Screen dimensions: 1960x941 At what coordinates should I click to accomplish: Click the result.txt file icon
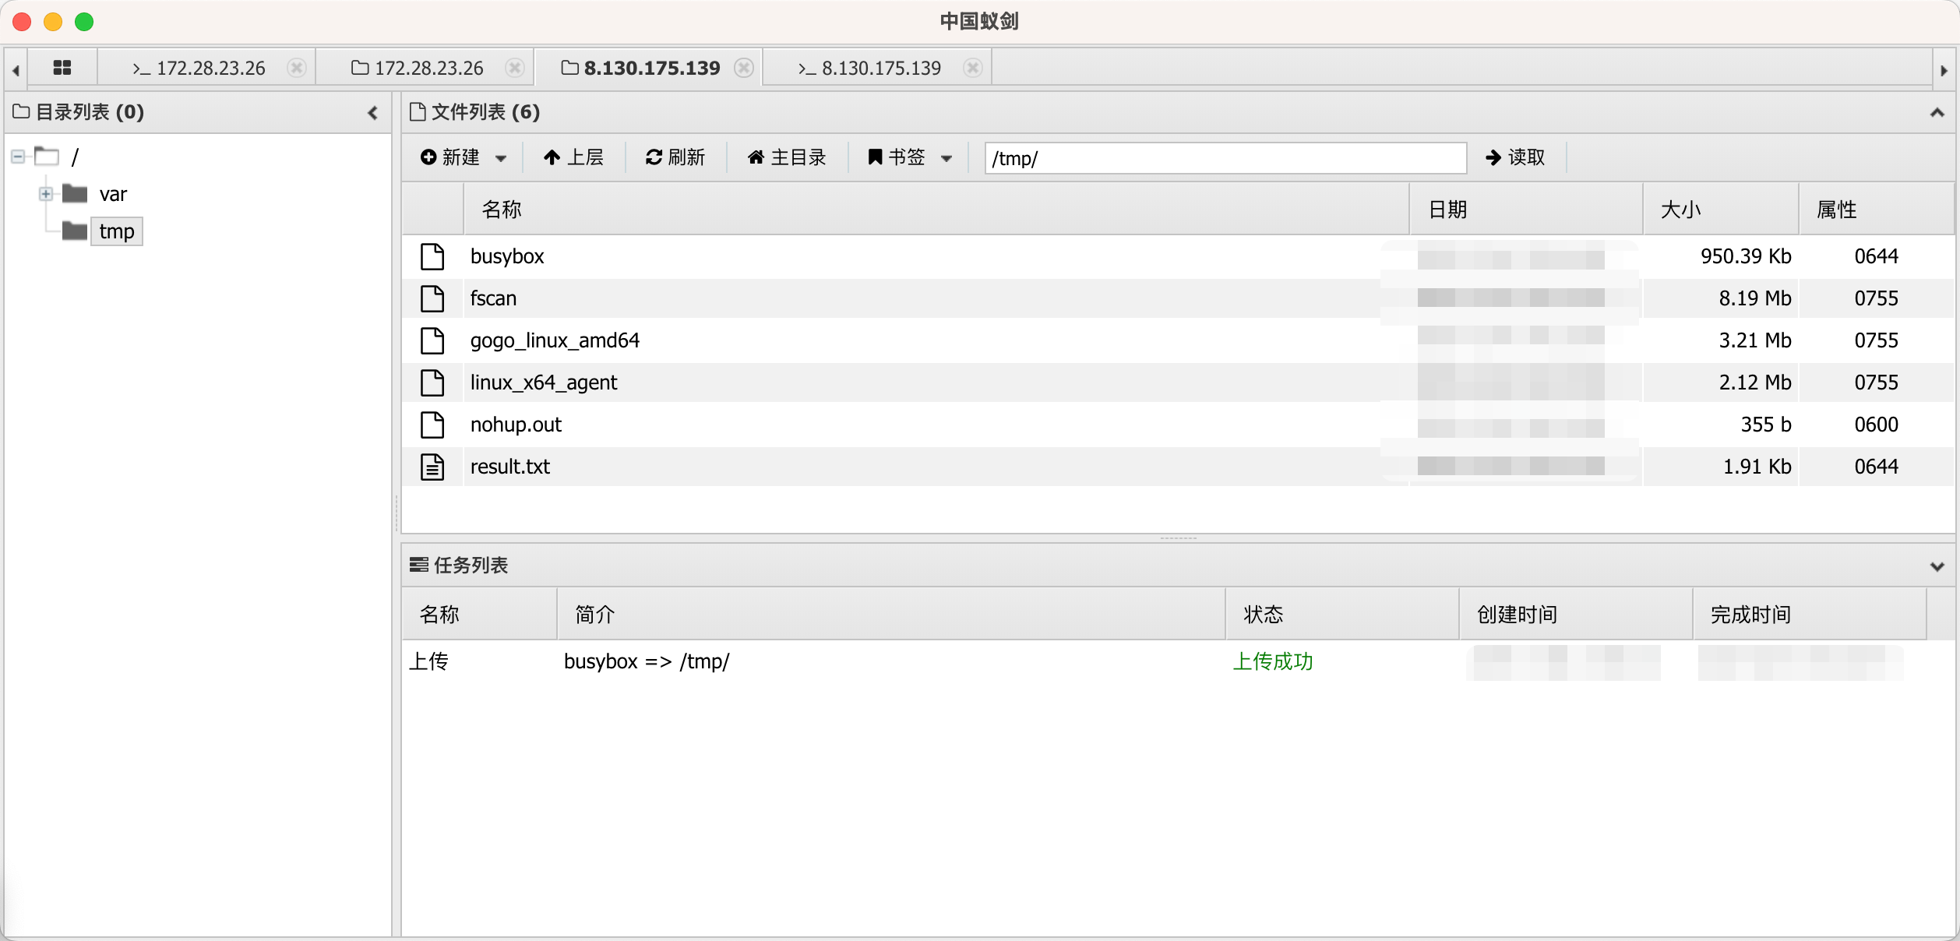coord(432,467)
